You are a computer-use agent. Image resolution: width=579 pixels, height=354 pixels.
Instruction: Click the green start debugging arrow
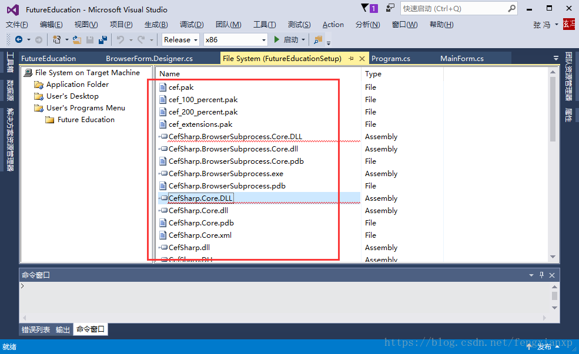(277, 39)
